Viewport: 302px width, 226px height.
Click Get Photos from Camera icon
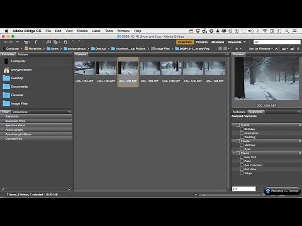click(x=48, y=42)
